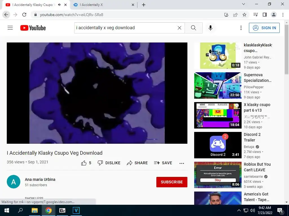Open more actions ellipsis under video
289x216 pixels.
pos(182,163)
